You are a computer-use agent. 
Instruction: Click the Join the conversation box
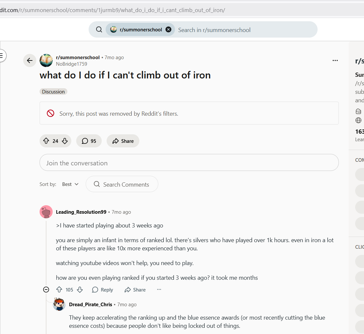pos(189,163)
